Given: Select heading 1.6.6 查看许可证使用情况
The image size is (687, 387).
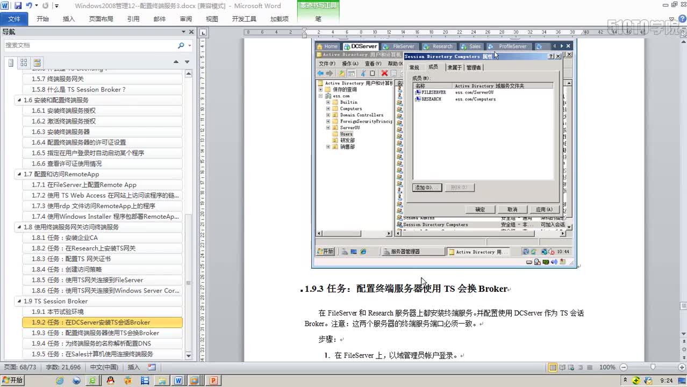Looking at the screenshot, I should coord(102,163).
